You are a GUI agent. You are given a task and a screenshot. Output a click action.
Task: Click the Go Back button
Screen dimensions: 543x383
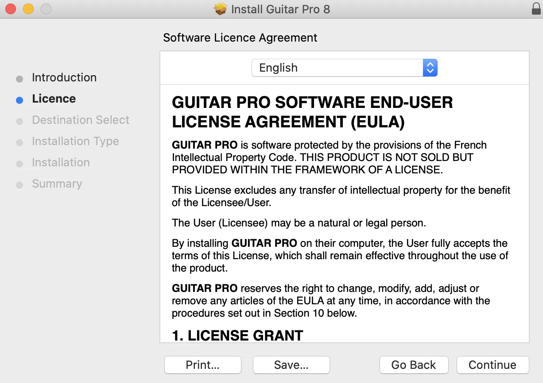pyautogui.click(x=414, y=365)
